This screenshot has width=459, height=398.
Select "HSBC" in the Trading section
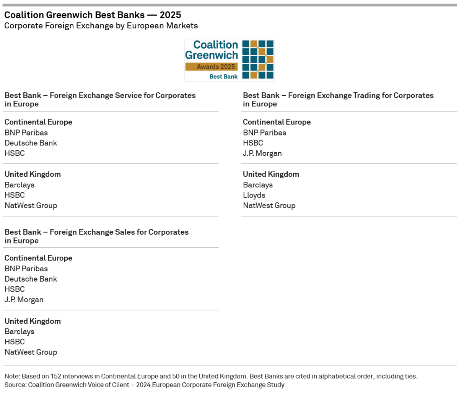tap(253, 143)
